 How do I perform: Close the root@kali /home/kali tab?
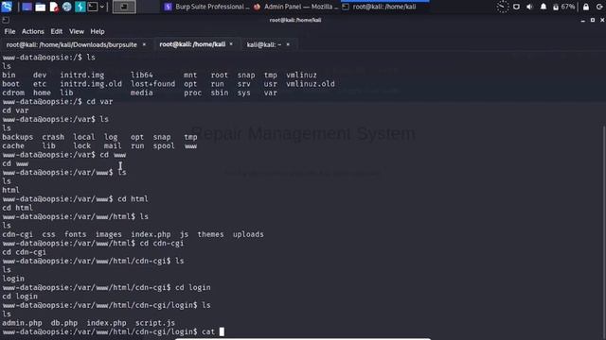[x=231, y=44]
